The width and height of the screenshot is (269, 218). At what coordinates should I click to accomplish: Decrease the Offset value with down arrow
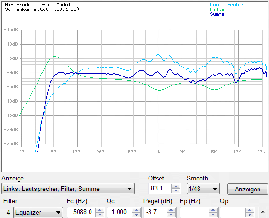(176, 190)
